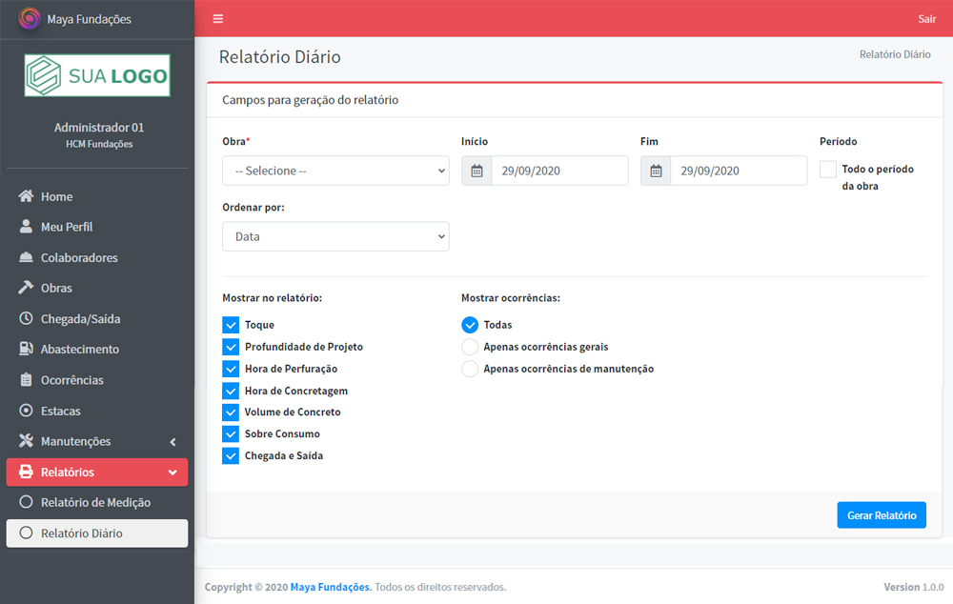Click the Fim date input field
The image size is (953, 604).
tap(740, 171)
